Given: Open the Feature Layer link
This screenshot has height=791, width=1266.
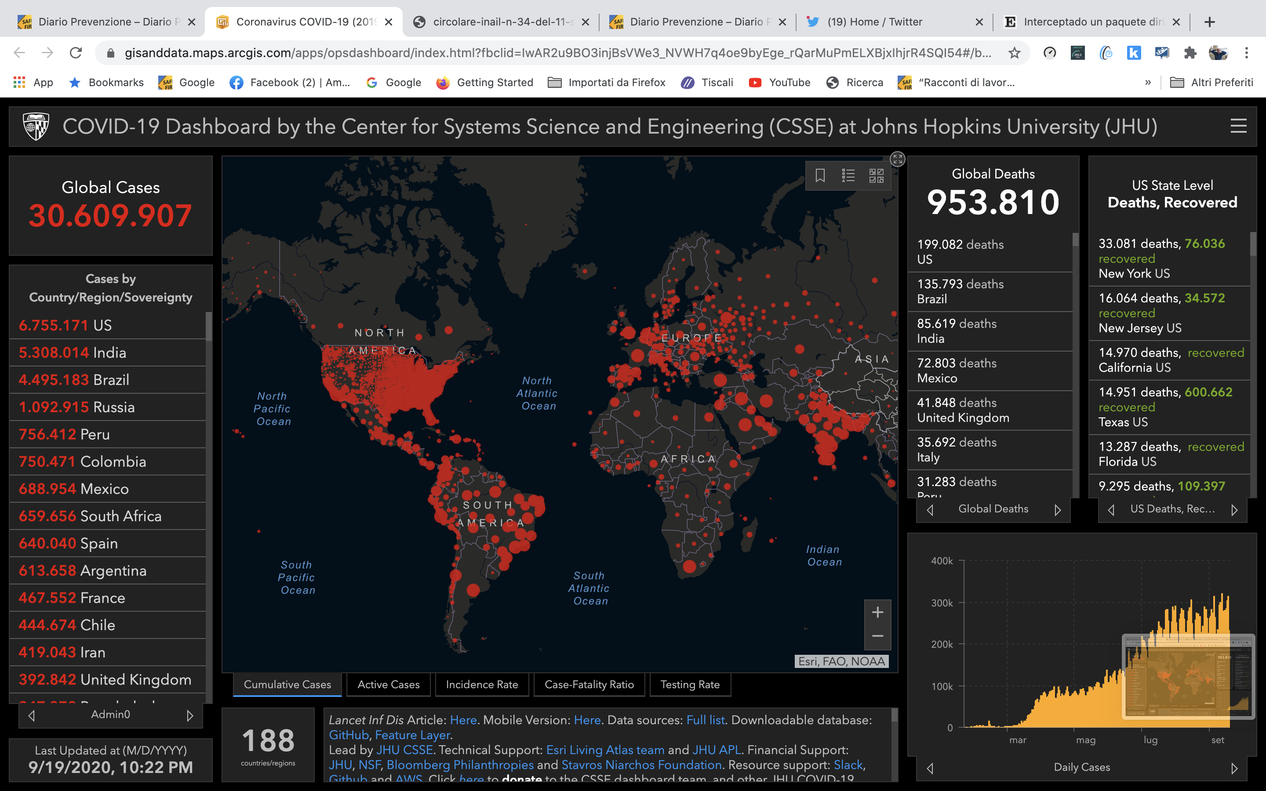Looking at the screenshot, I should coord(413,735).
